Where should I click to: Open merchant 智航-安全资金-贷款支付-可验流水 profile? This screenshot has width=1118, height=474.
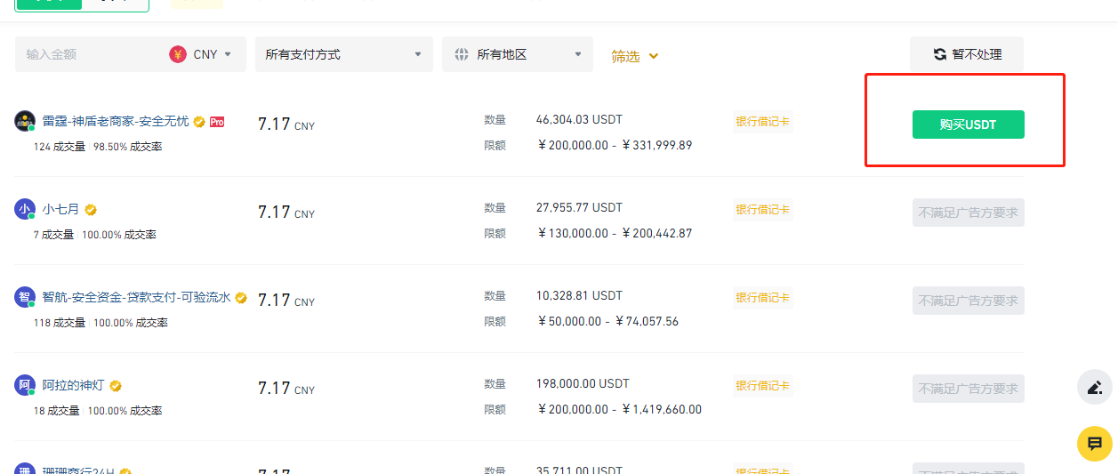(136, 298)
